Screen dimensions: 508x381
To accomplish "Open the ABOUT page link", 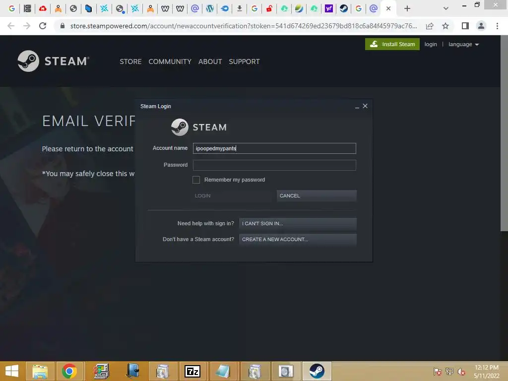I will (x=210, y=62).
